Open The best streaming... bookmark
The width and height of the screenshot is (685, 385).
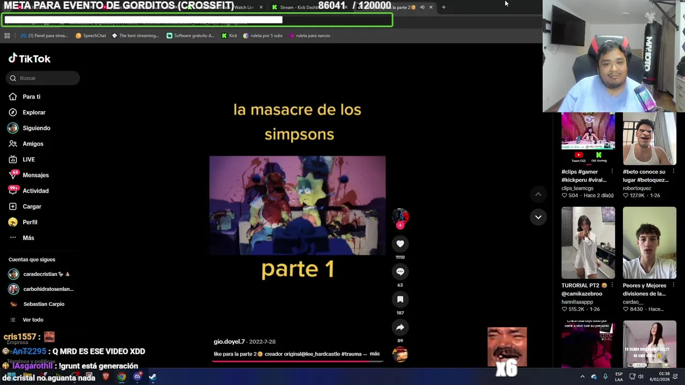tap(135, 36)
